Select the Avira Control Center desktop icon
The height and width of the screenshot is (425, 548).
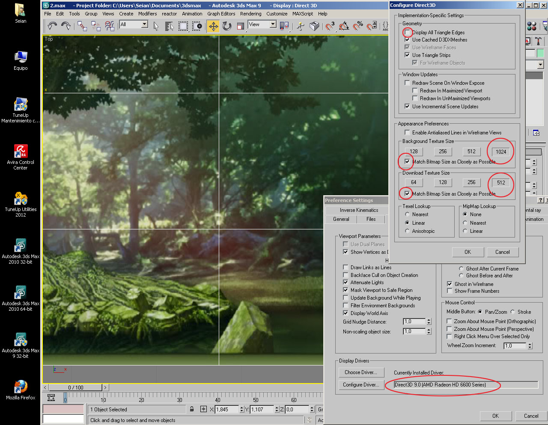coord(21,157)
